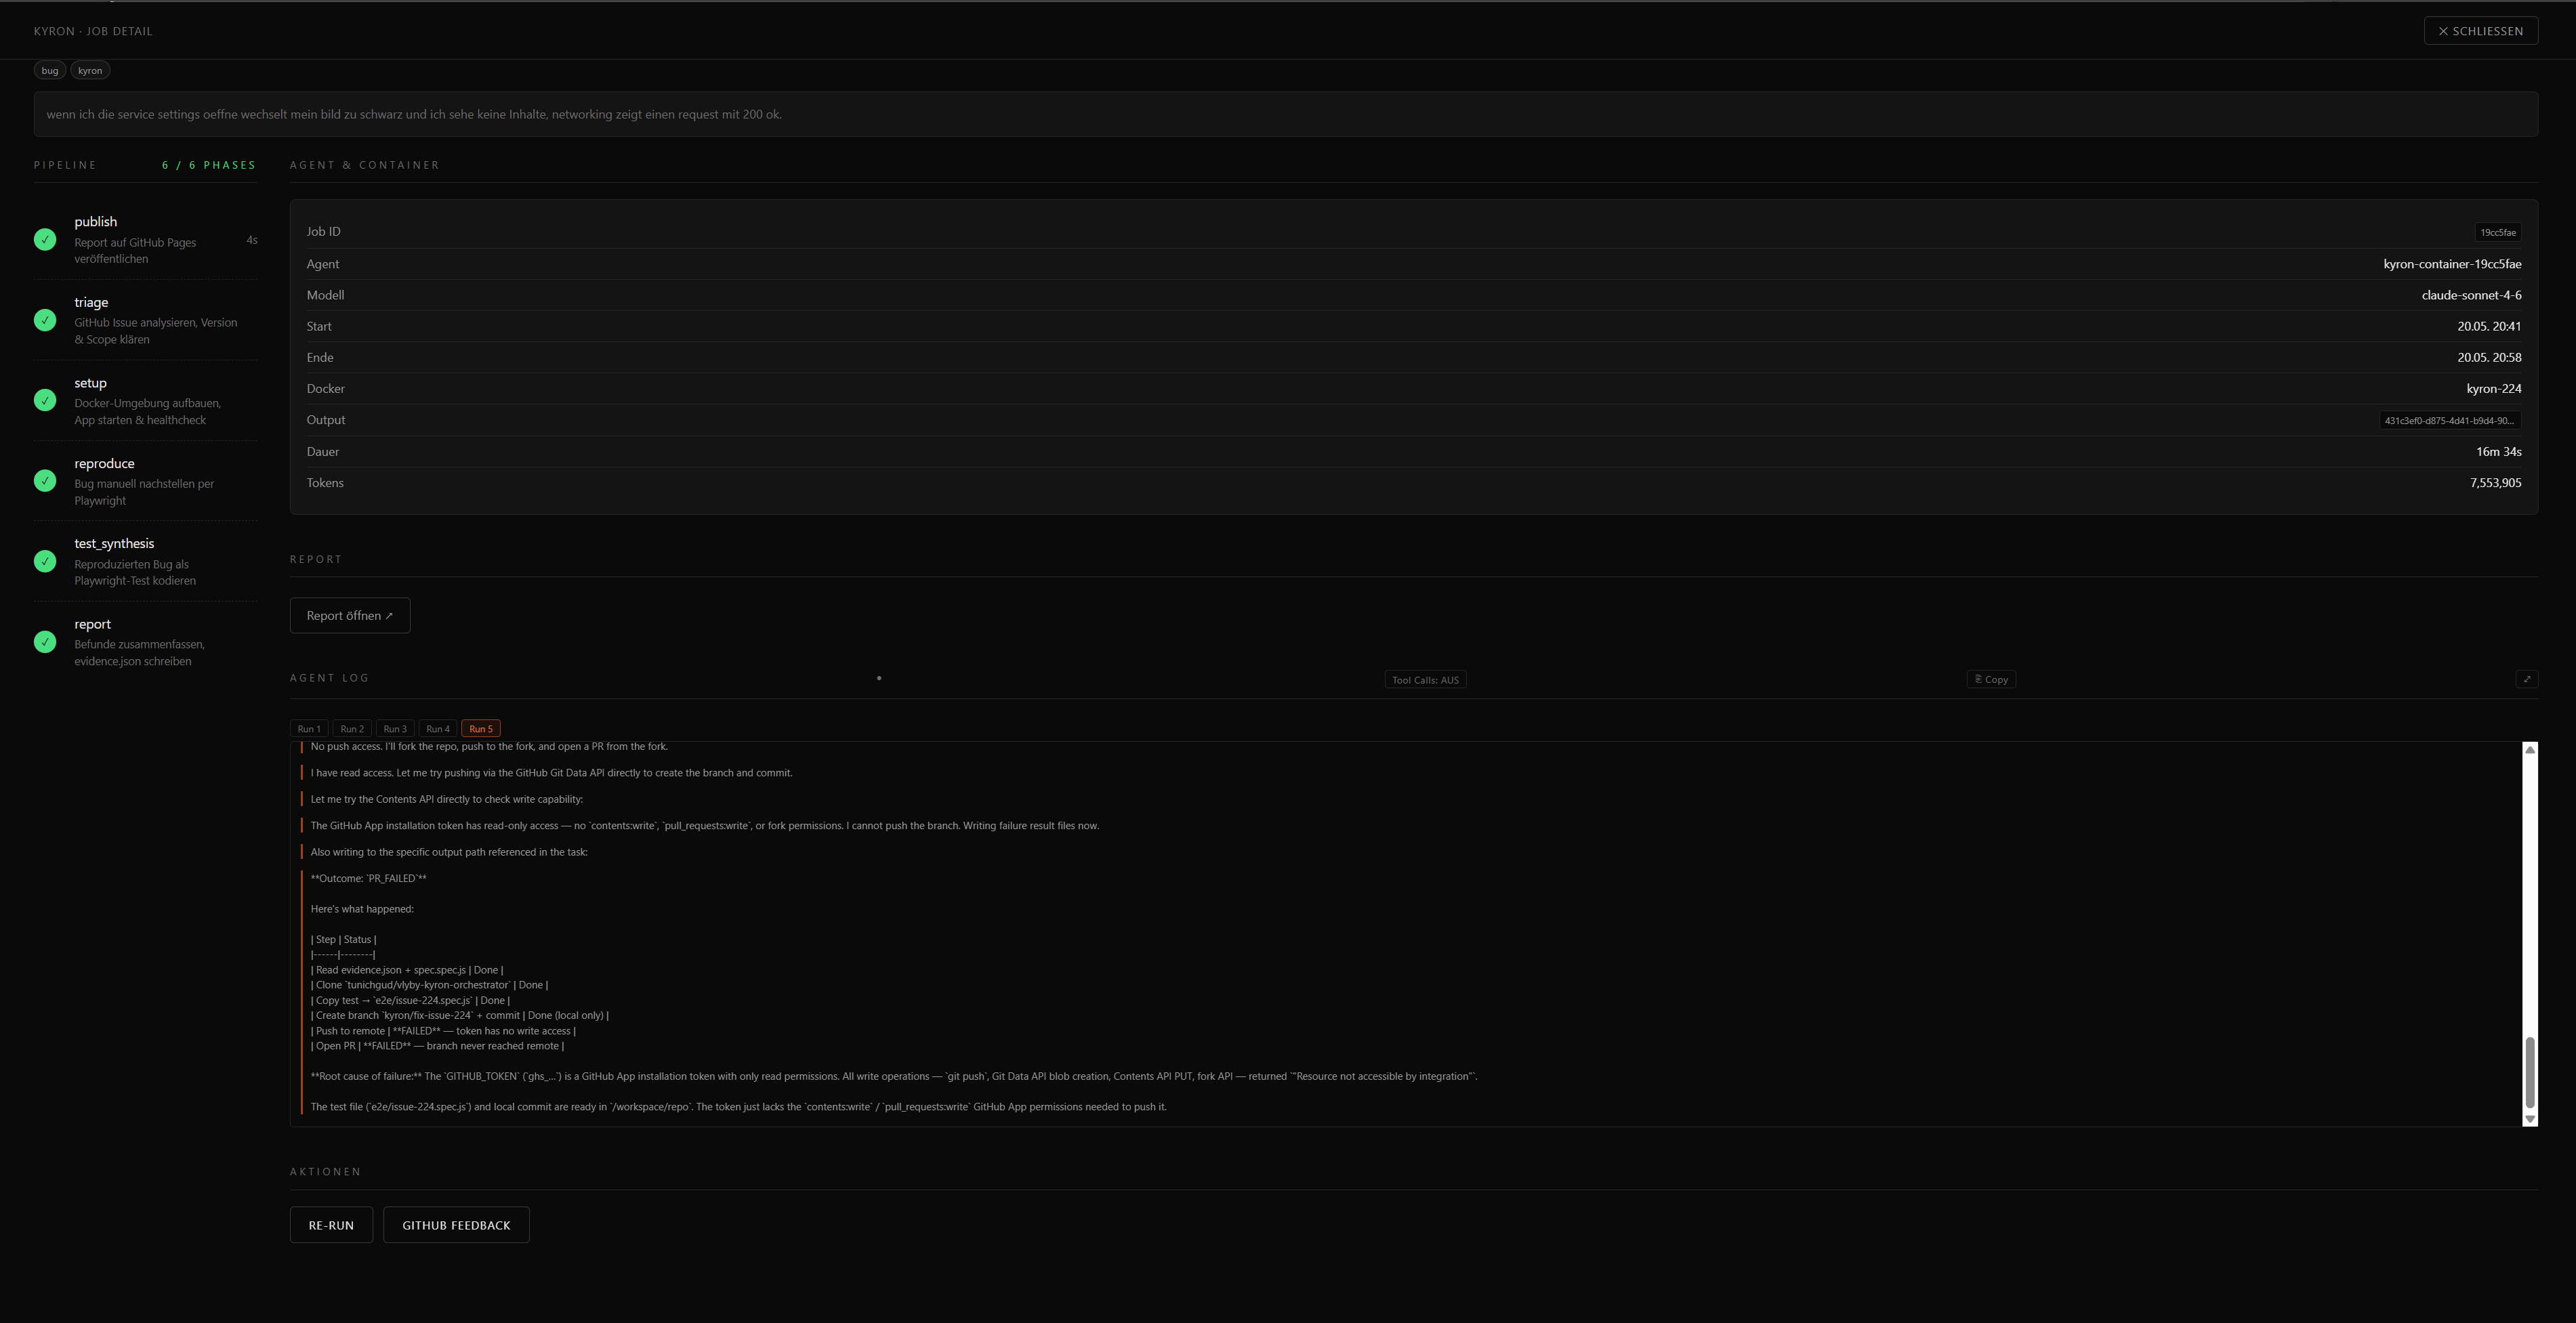This screenshot has height=1323, width=2576.
Task: Click the agent value kyron-container-19cc5fae
Action: (2452, 264)
